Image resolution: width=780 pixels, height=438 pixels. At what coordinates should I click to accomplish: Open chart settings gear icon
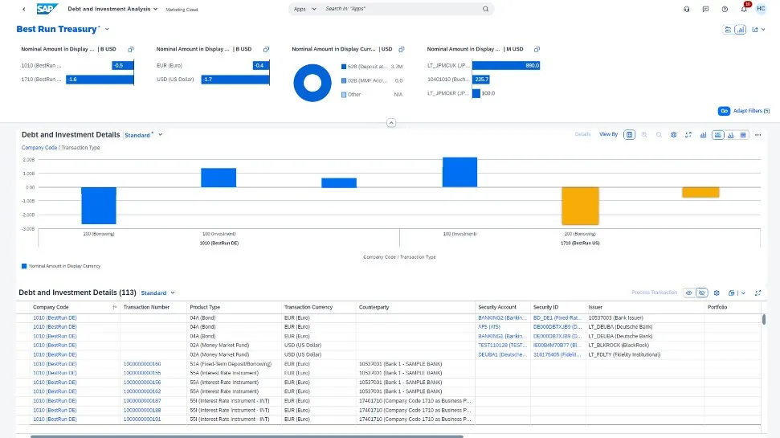pyautogui.click(x=674, y=135)
